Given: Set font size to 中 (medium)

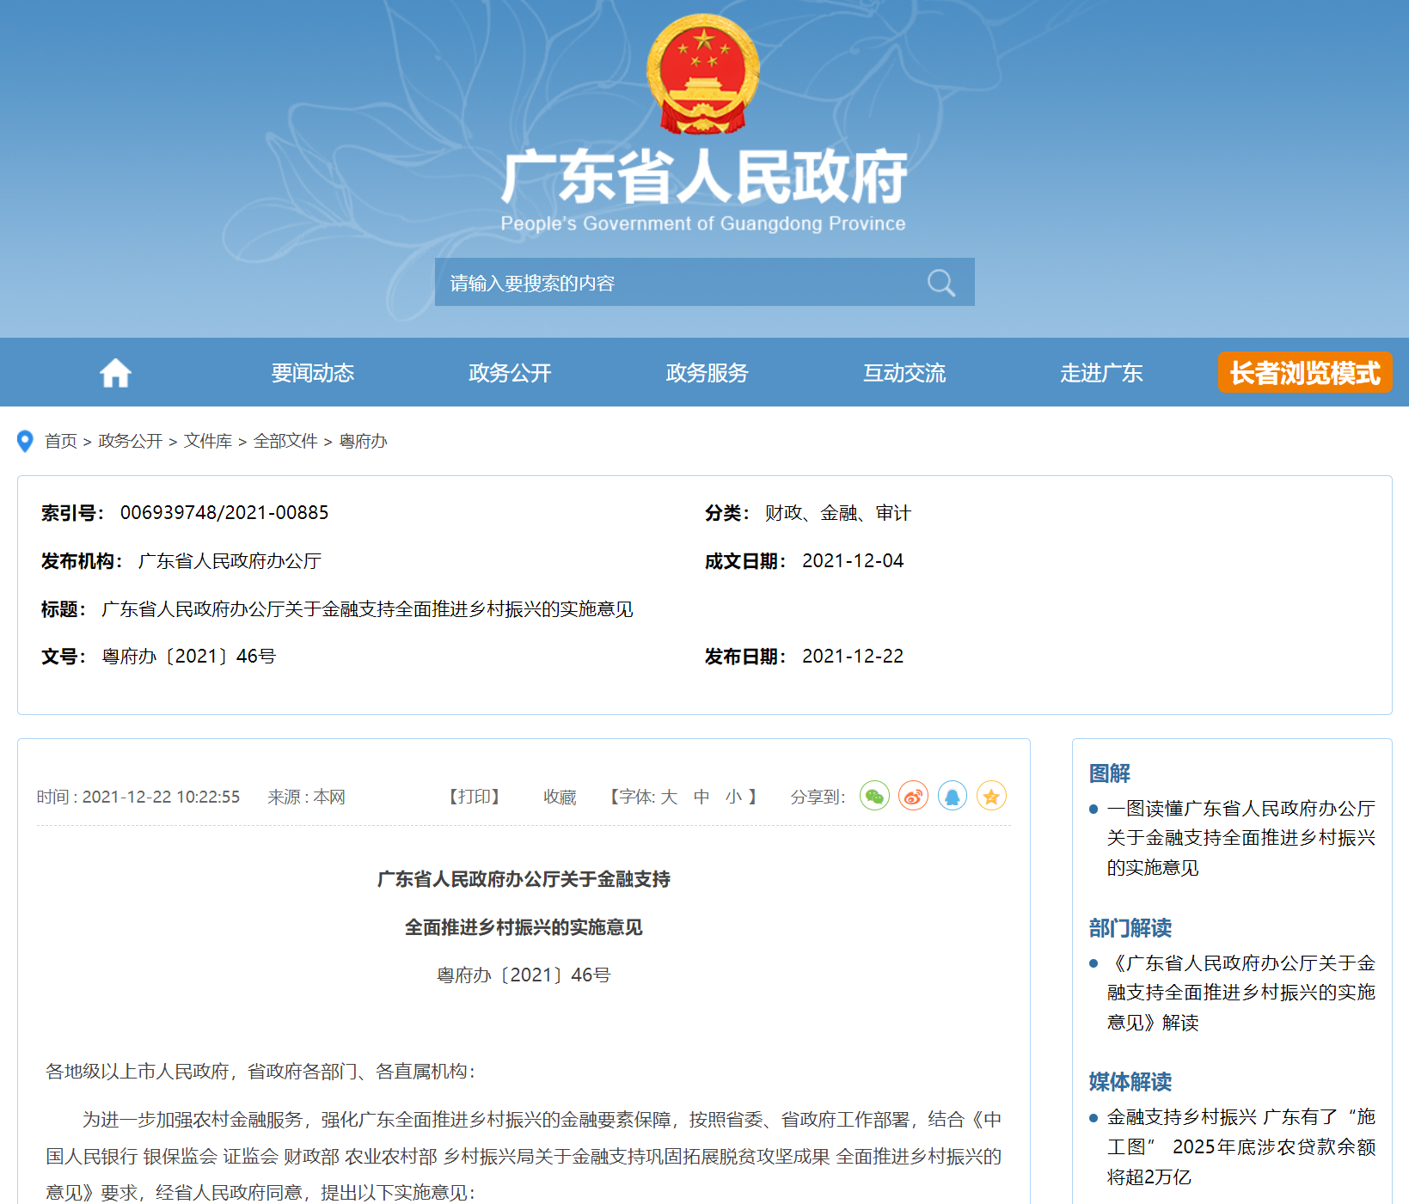Looking at the screenshot, I should (x=701, y=798).
